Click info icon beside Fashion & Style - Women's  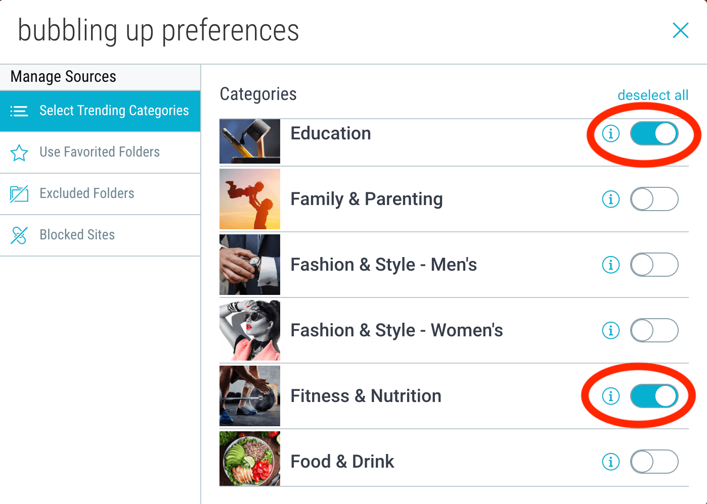(611, 330)
